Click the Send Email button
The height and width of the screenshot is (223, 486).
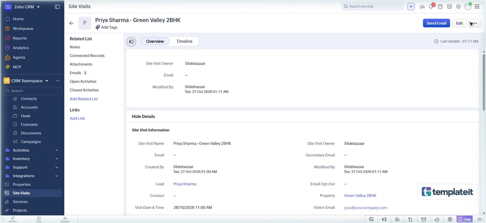pyautogui.click(x=436, y=23)
